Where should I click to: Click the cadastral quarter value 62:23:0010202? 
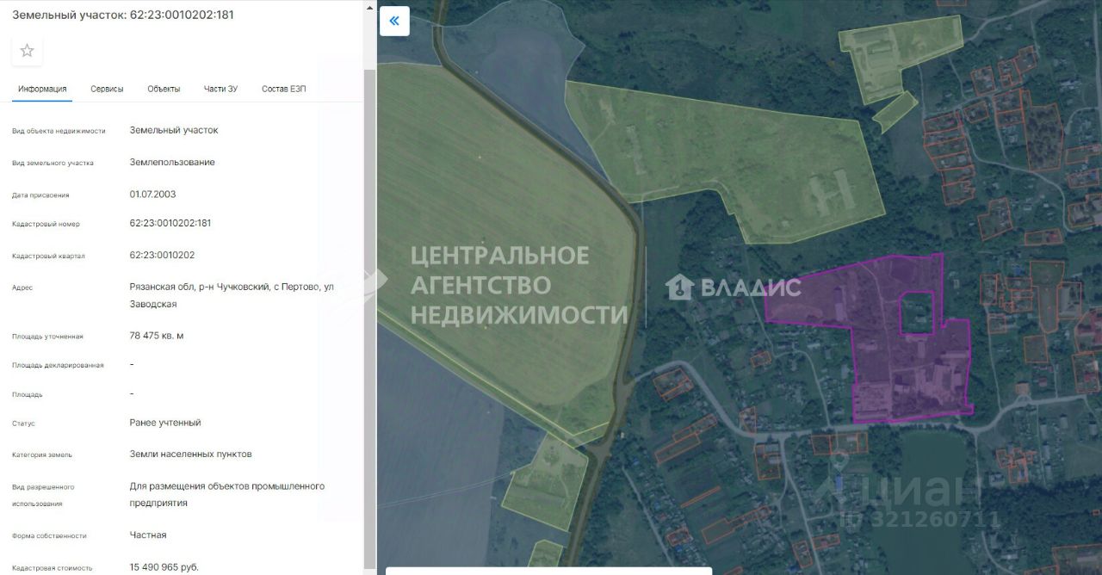[x=162, y=255]
